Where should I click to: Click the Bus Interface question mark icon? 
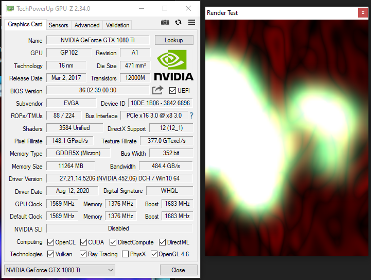point(191,116)
